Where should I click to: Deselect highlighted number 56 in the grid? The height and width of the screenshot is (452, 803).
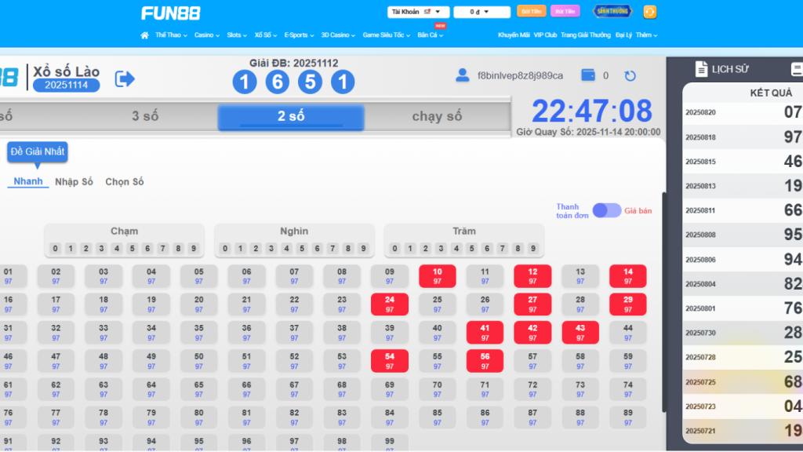coord(485,360)
